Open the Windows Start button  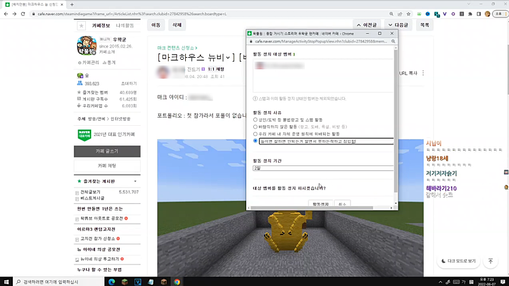(x=6, y=282)
